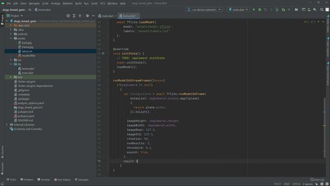This screenshot has width=330, height=186.
Task: Hide the Project panel with the minus icon
Action: click(93, 16)
